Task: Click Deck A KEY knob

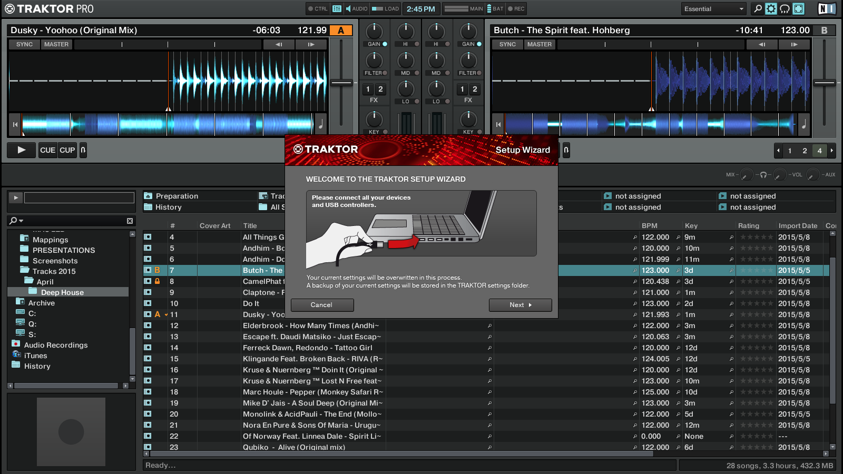Action: click(374, 119)
